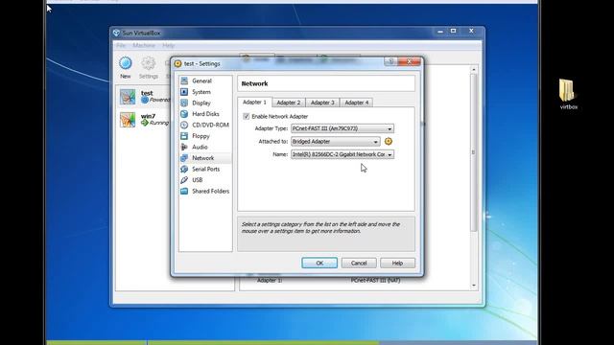
Task: Select the Floppy settings category
Action: point(205,136)
